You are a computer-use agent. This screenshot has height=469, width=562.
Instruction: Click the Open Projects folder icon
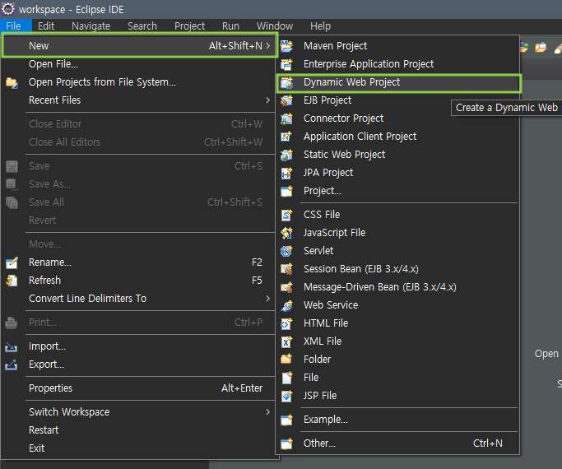(12, 83)
